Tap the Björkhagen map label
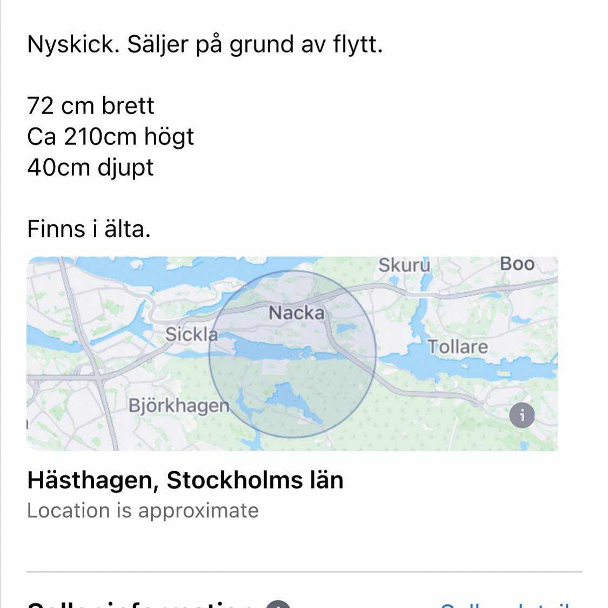 click(x=179, y=406)
